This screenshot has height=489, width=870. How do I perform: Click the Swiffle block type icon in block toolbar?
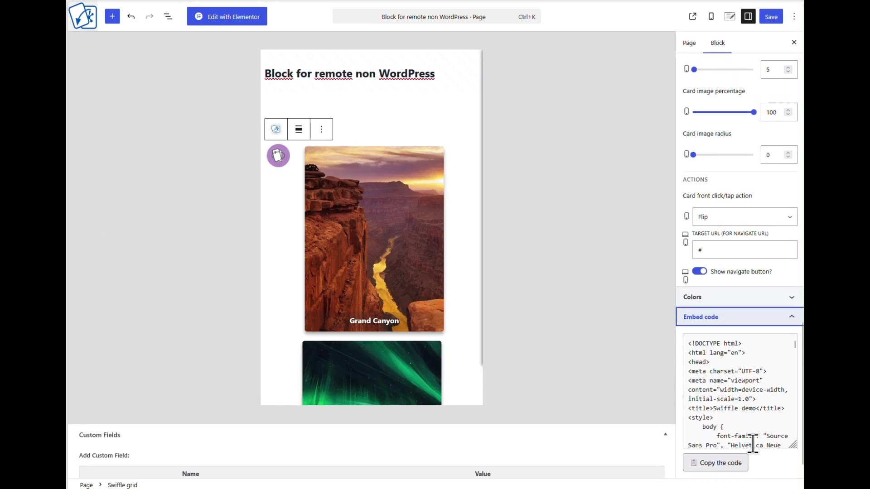276,129
